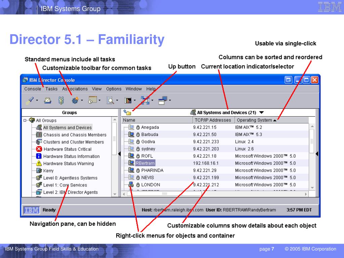Viewport: 344px width, 258px height.
Task: Sort by the Operating System column header
Action: pos(272,120)
